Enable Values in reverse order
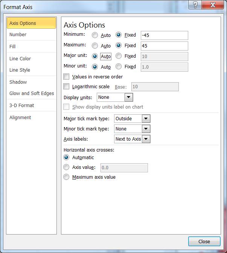 point(67,77)
